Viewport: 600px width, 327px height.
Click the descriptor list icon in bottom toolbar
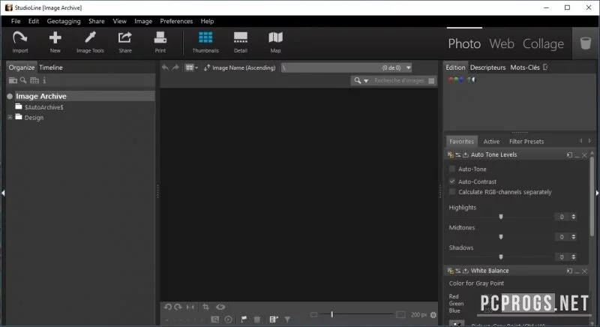273,319
